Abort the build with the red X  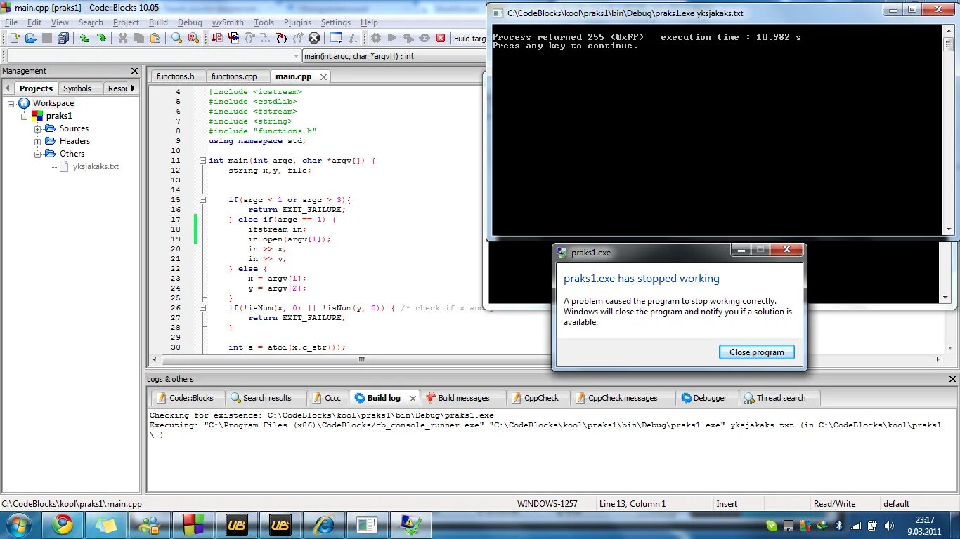[x=441, y=38]
